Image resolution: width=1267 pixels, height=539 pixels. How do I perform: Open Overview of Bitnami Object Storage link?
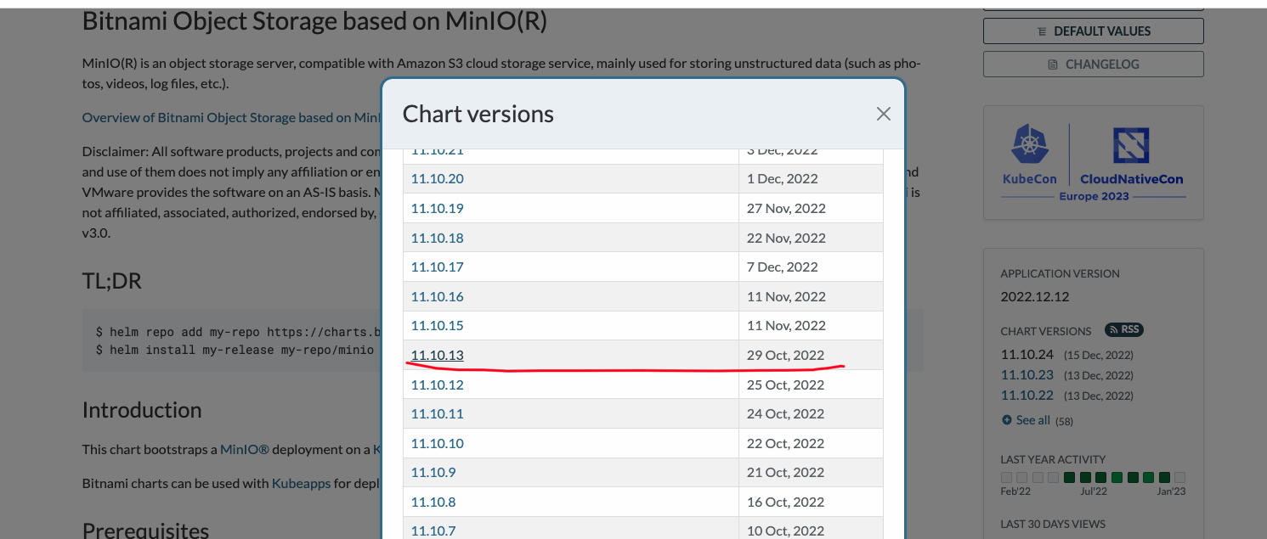tap(231, 118)
